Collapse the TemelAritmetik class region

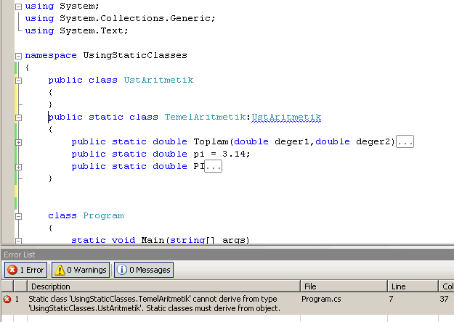[18, 117]
